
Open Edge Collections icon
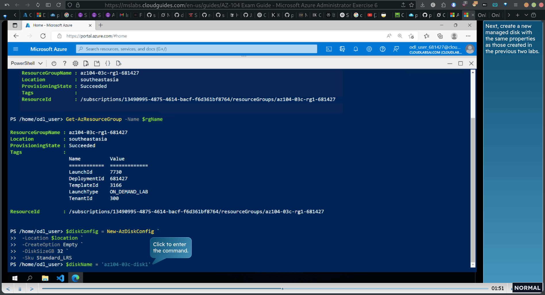coord(440,36)
